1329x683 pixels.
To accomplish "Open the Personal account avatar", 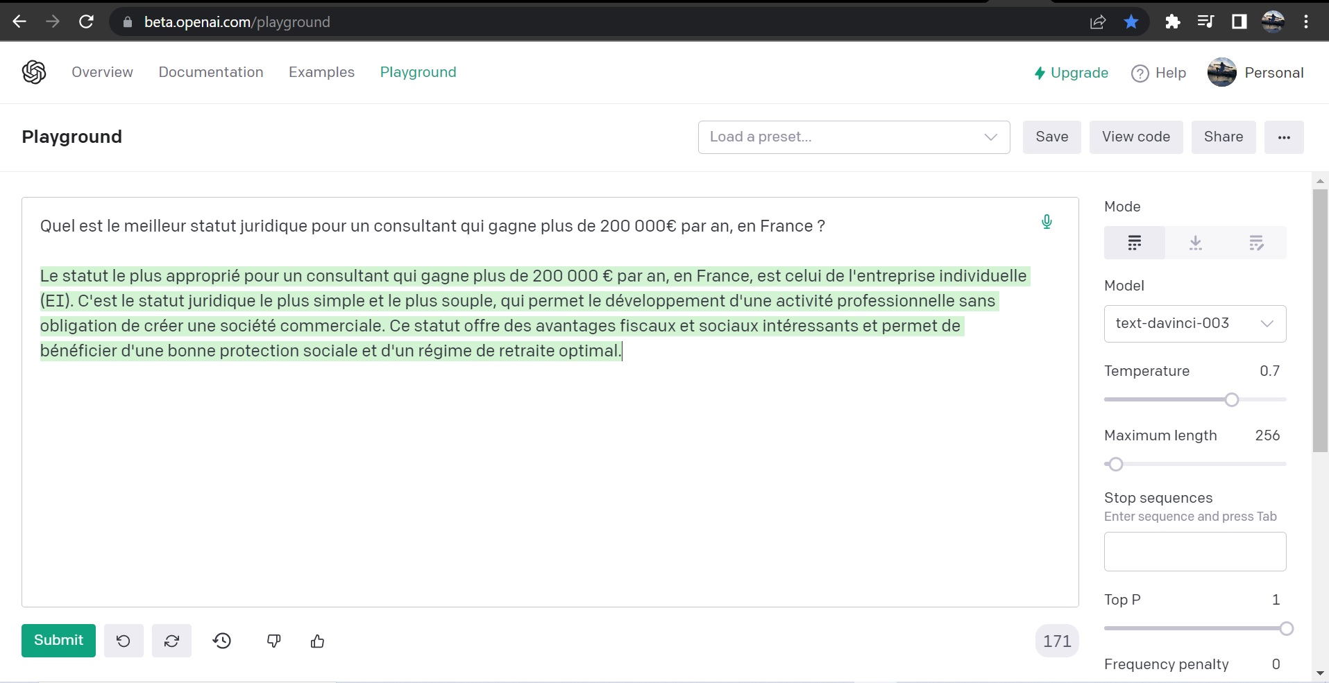I will click(1222, 72).
